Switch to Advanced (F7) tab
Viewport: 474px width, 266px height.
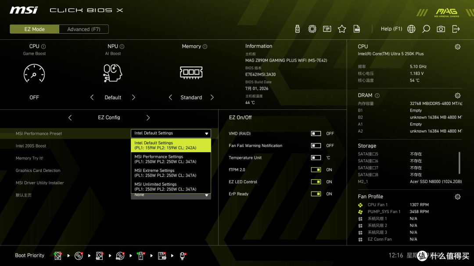tap(84, 29)
